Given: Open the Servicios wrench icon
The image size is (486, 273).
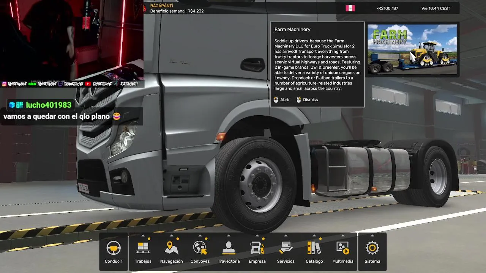Looking at the screenshot, I should pyautogui.click(x=286, y=248).
